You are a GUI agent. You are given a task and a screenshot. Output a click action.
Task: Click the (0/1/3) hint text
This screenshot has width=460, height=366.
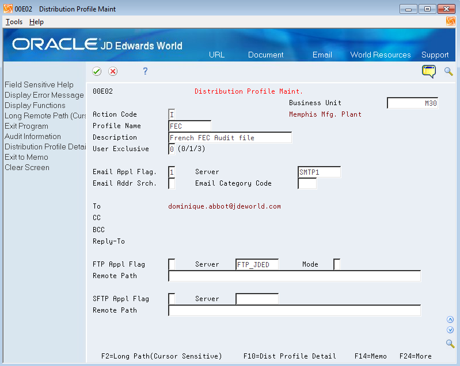pyautogui.click(x=191, y=149)
